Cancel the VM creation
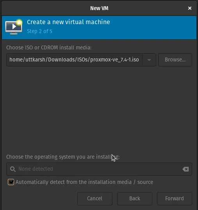This screenshot has height=210, width=198. [x=95, y=199]
